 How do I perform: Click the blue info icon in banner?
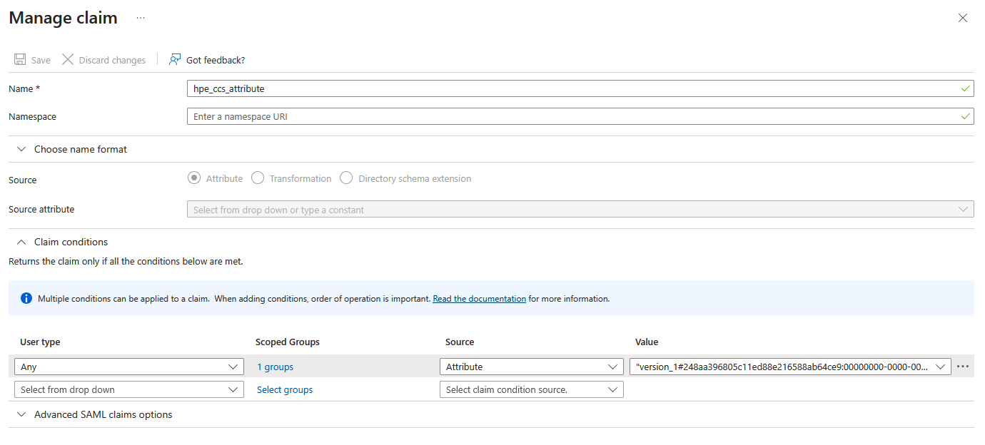26,299
